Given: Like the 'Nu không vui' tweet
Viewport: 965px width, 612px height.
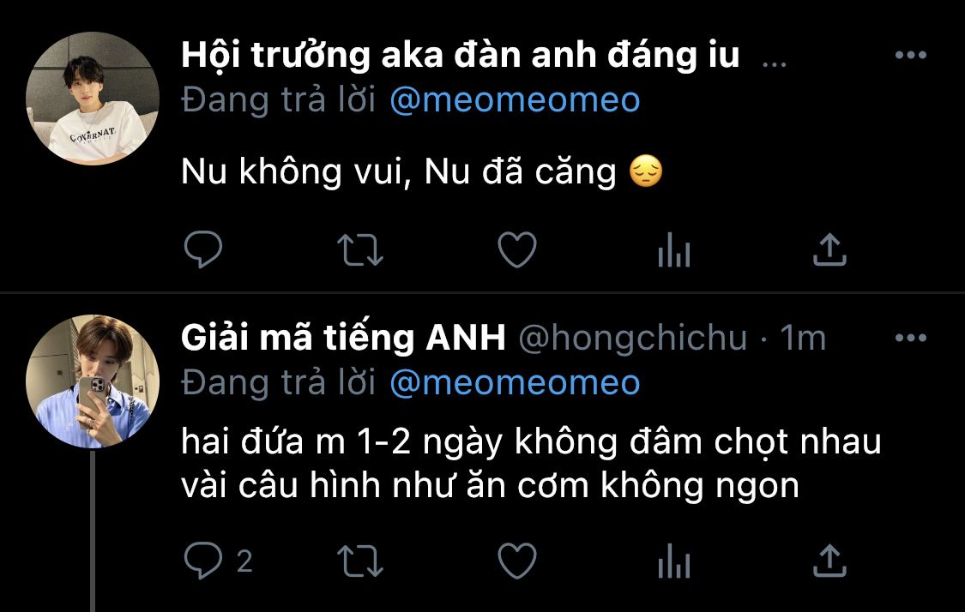Looking at the screenshot, I should (517, 249).
